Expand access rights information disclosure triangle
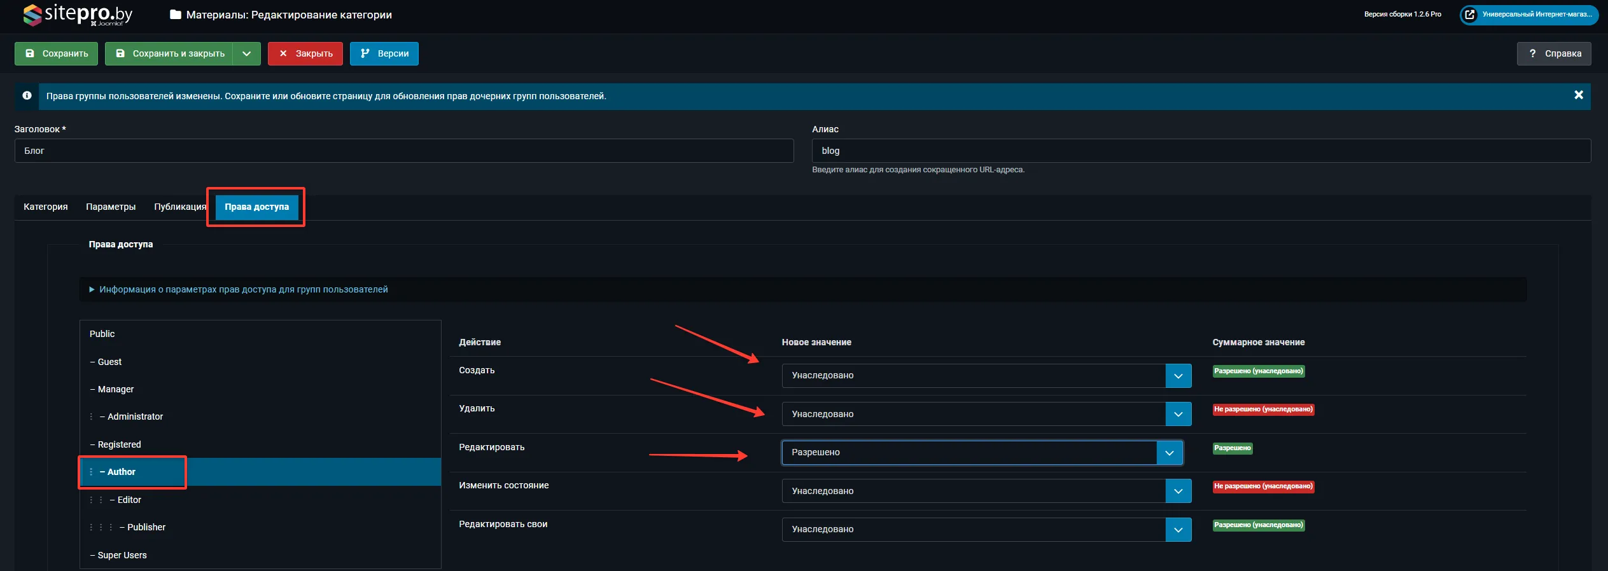1608x571 pixels. coord(92,289)
